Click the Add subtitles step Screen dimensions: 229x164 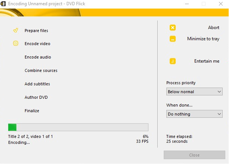pyautogui.click(x=37, y=84)
